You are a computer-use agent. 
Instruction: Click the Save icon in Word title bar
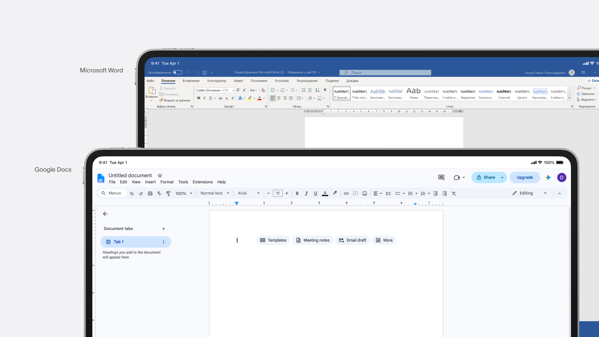[x=205, y=73]
